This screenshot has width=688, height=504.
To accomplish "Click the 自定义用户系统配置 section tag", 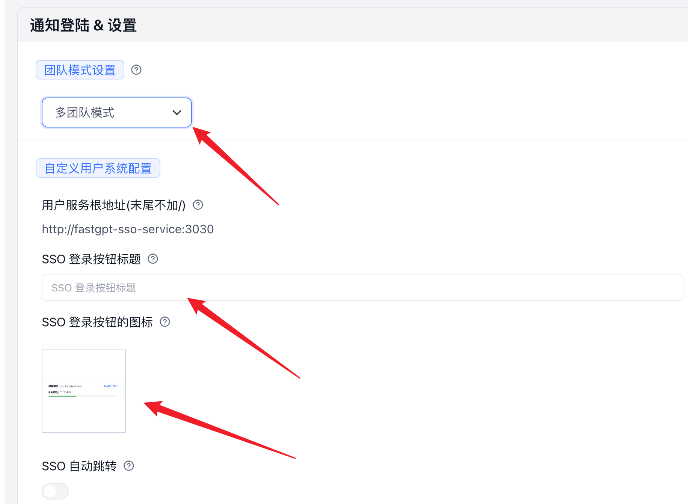I will tap(98, 168).
